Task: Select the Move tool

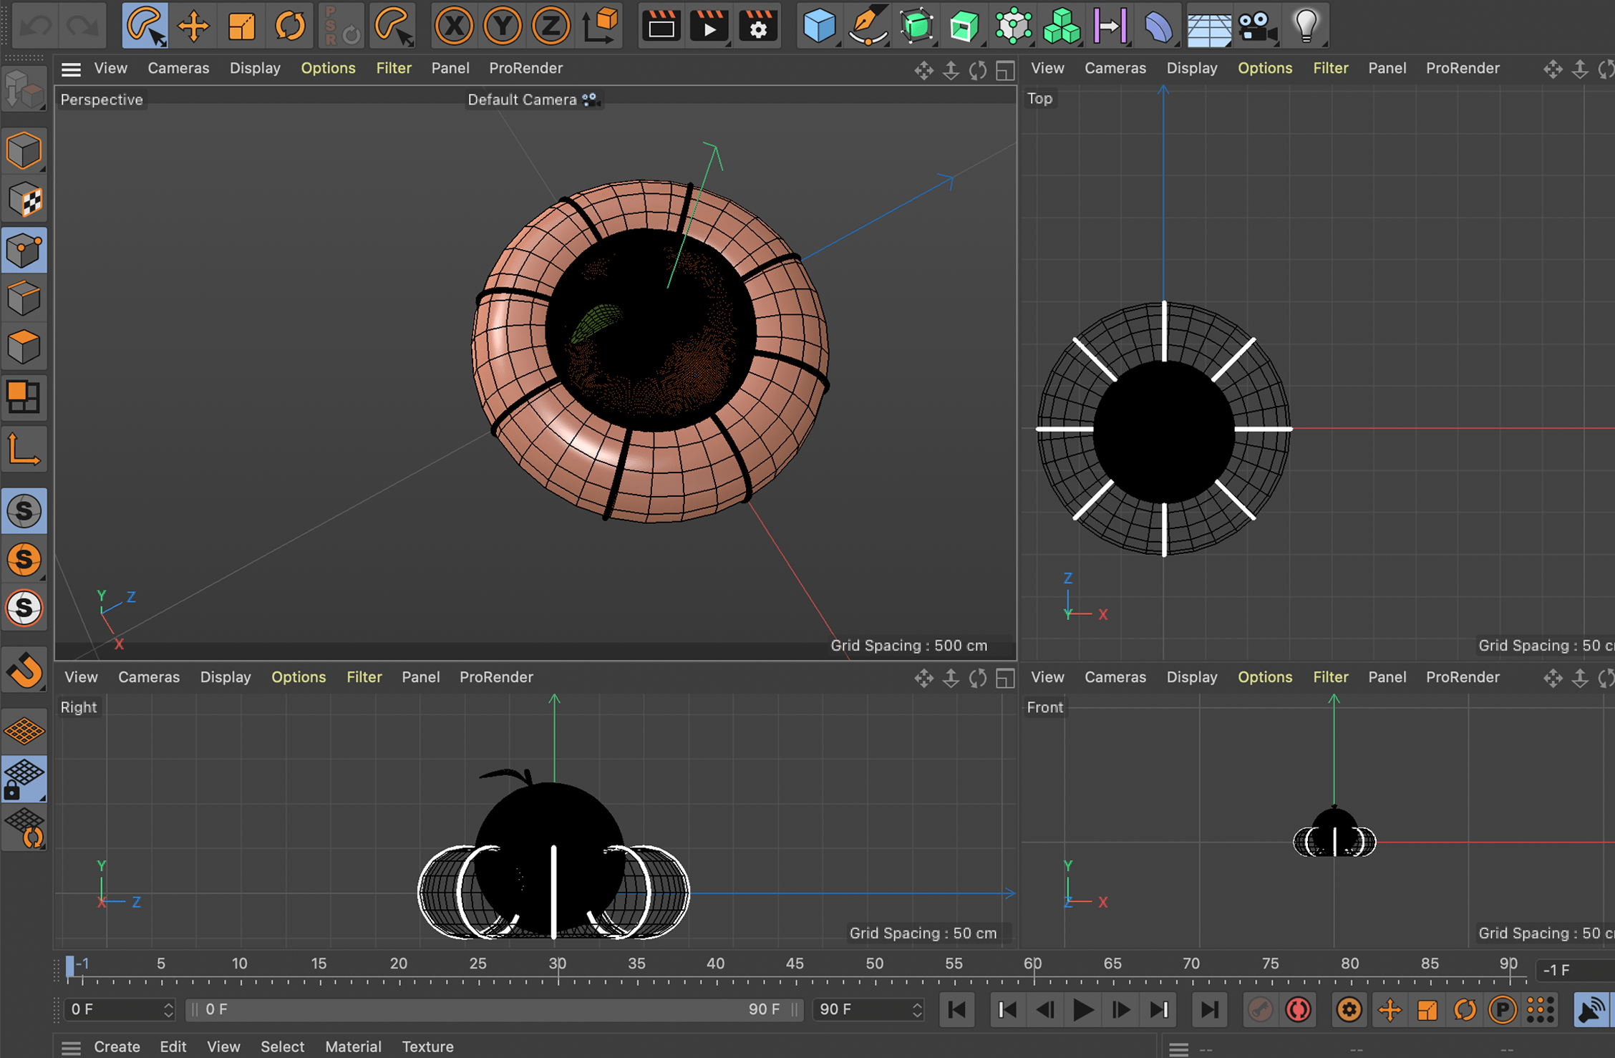Action: pos(193,25)
